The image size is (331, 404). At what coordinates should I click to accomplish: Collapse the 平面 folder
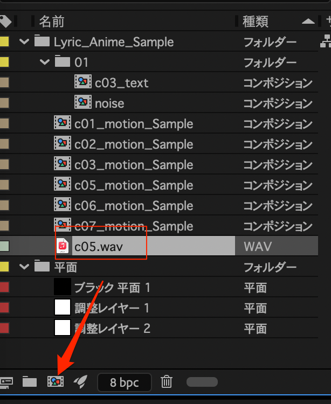(x=24, y=267)
